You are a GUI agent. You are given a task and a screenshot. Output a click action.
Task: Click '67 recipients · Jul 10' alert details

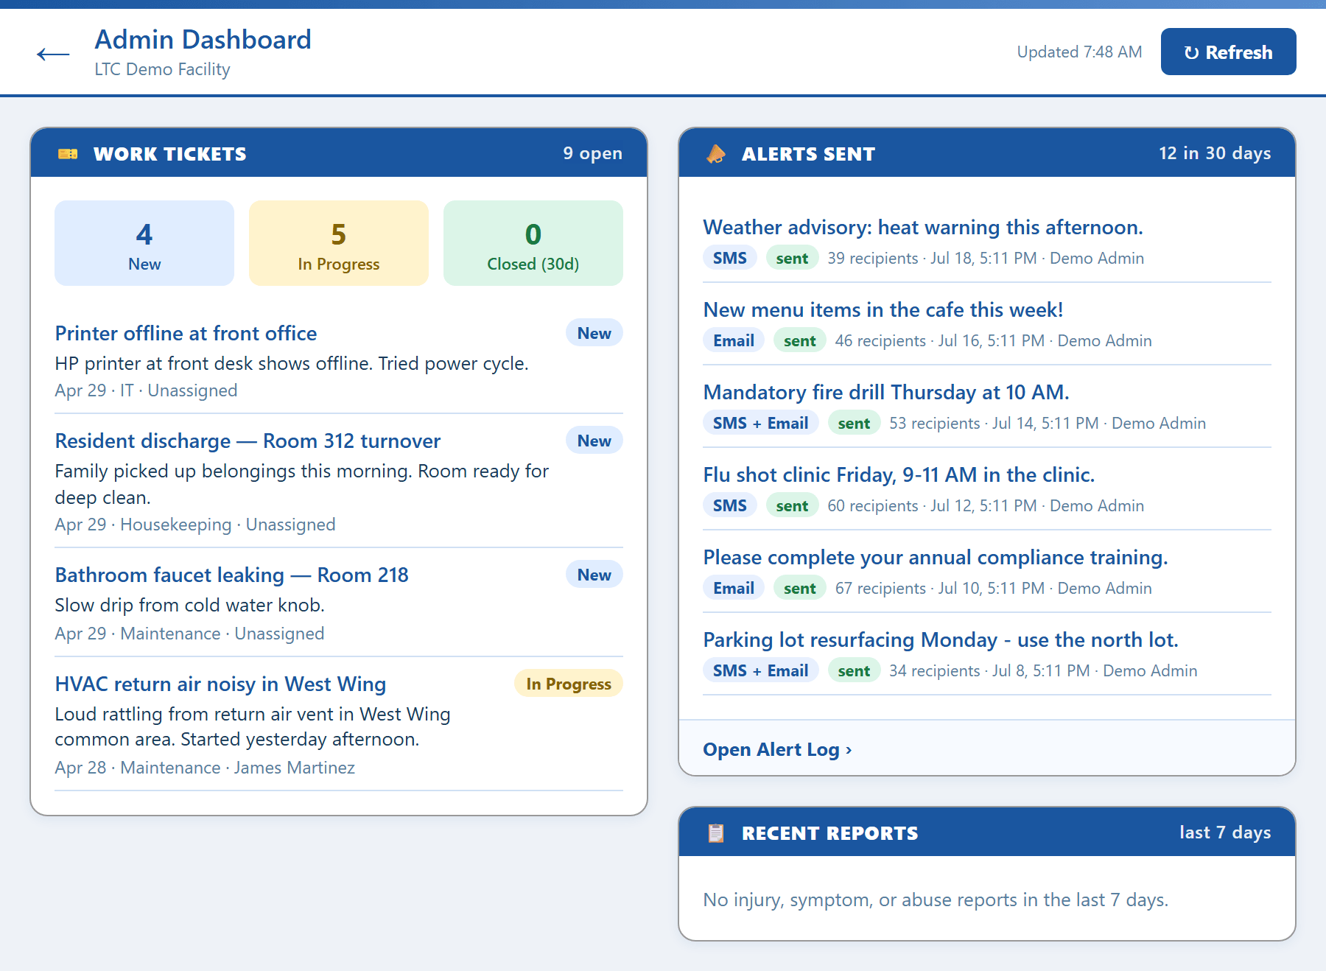993,588
